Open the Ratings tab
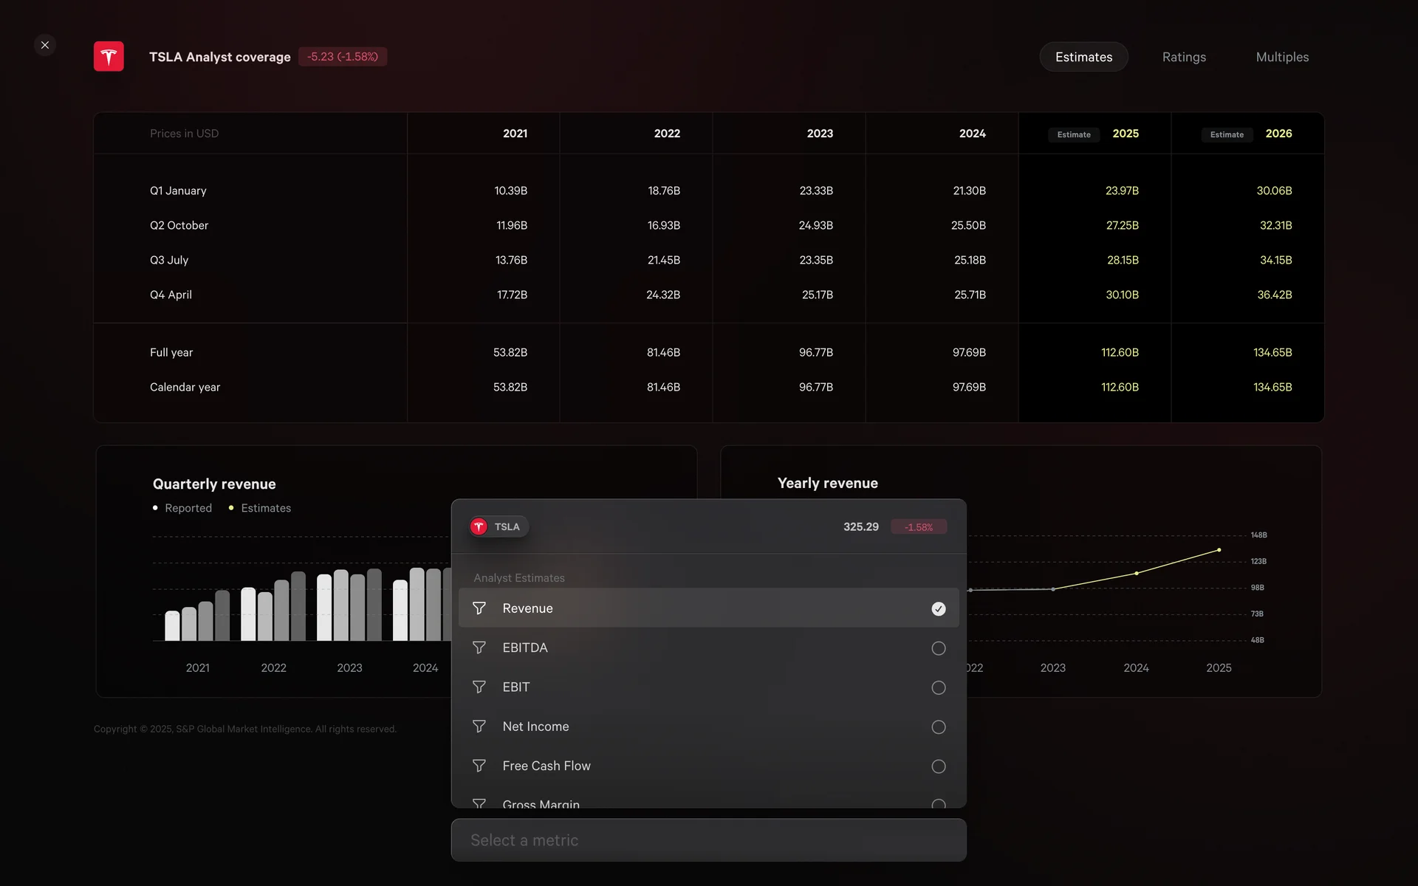 1183,57
